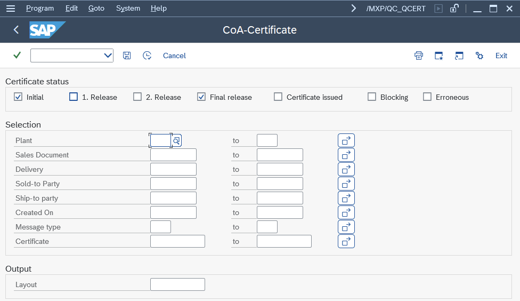This screenshot has height=301, width=520.
Task: Click the Certificate to field
Action: (284, 242)
